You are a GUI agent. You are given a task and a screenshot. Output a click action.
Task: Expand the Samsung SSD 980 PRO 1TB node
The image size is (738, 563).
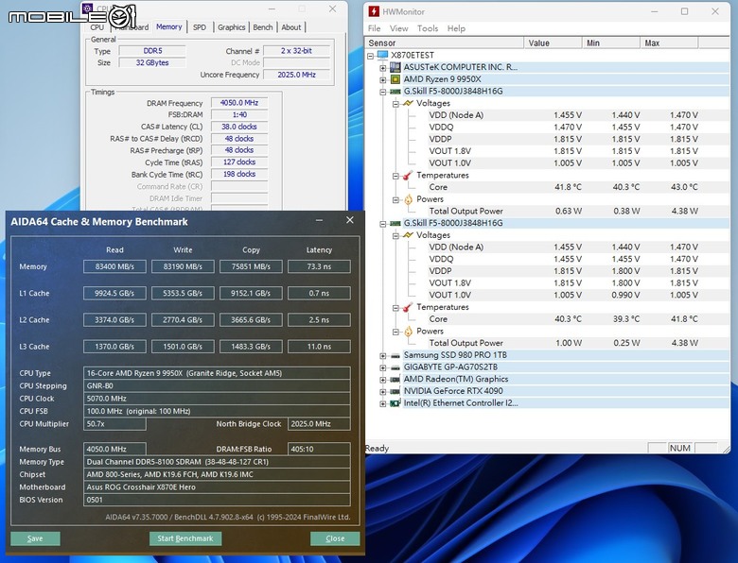pos(383,356)
